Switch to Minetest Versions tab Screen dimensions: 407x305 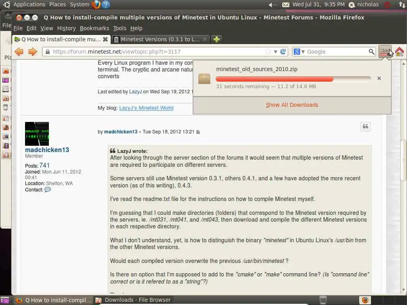coord(160,39)
